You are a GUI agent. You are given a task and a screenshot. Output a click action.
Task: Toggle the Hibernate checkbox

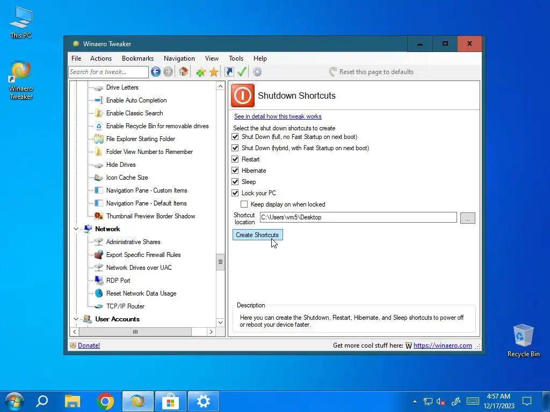tap(235, 170)
